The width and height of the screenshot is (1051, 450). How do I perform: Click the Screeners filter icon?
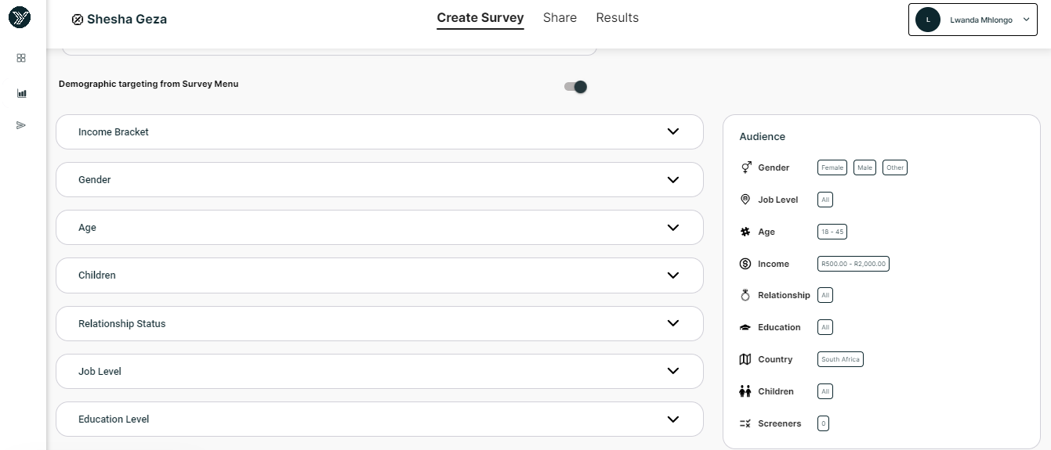[745, 423]
